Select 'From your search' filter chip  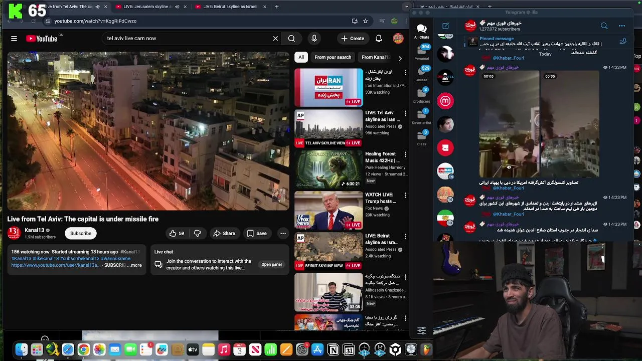pos(333,57)
